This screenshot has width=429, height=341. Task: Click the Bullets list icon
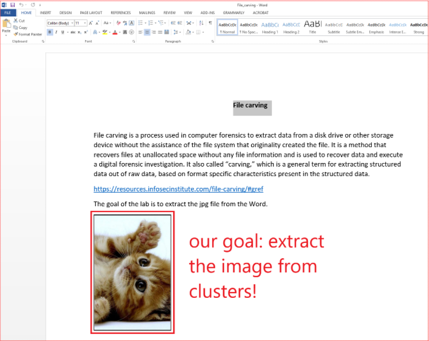click(x=141, y=23)
